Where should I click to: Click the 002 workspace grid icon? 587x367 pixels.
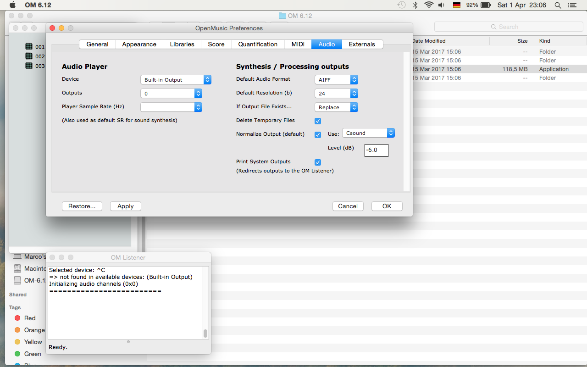tap(29, 56)
